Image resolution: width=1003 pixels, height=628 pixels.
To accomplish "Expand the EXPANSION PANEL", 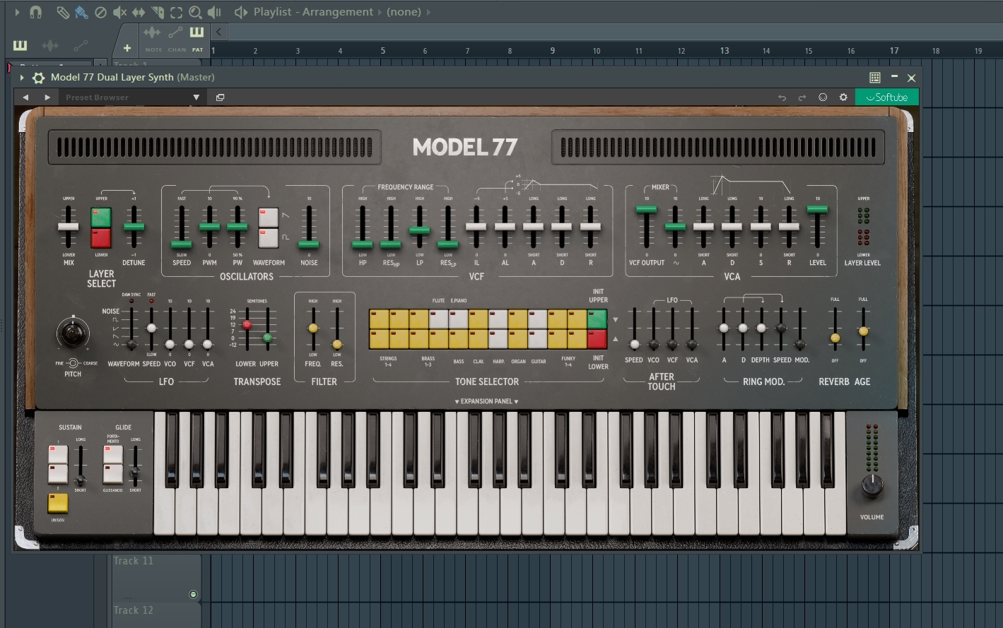I will pos(486,401).
